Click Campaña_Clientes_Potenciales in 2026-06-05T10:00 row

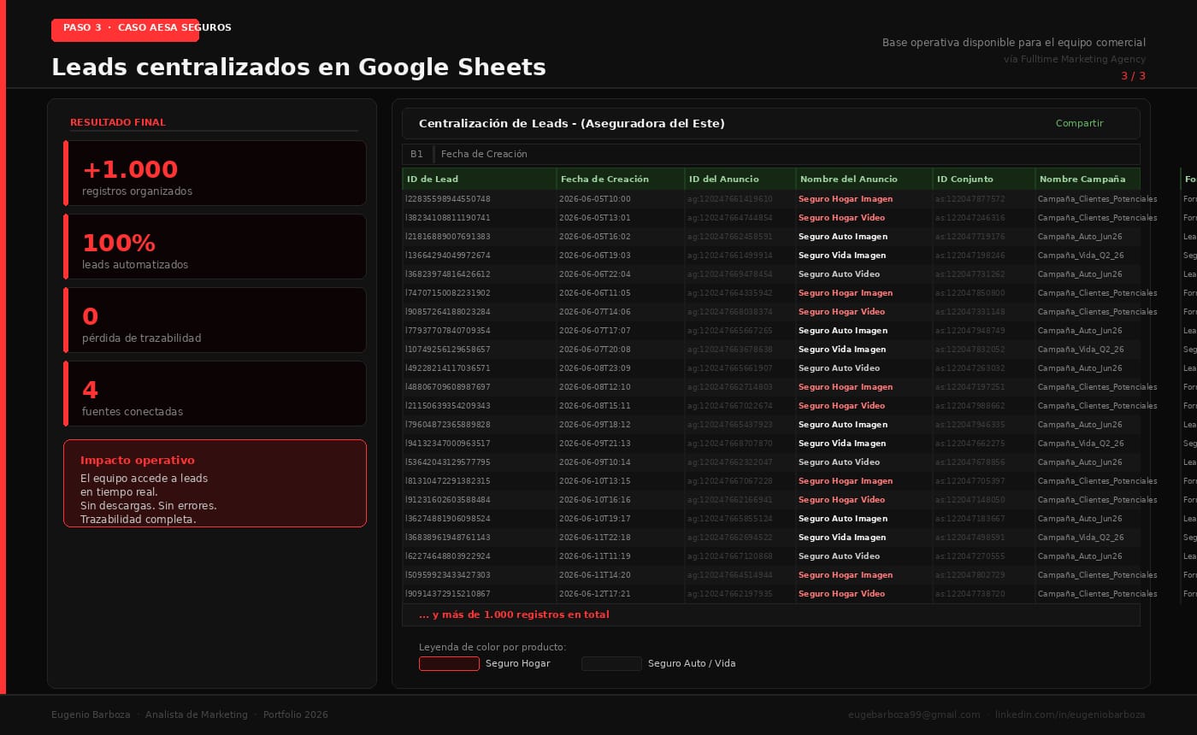1098,199
